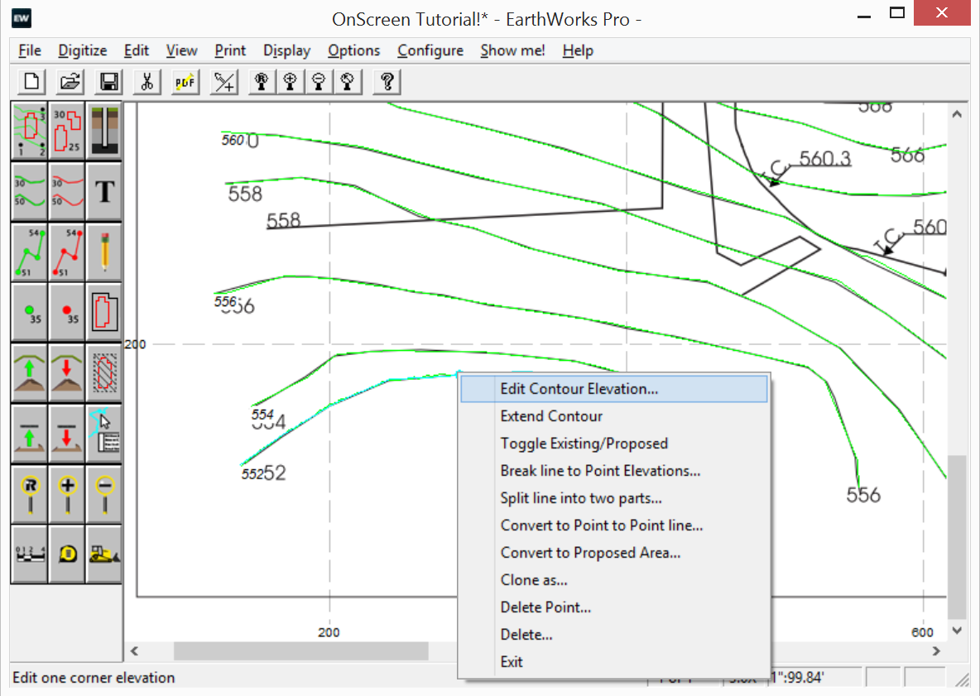The height and width of the screenshot is (696, 980).
Task: Choose Break line to Point Elevations
Action: coord(614,471)
